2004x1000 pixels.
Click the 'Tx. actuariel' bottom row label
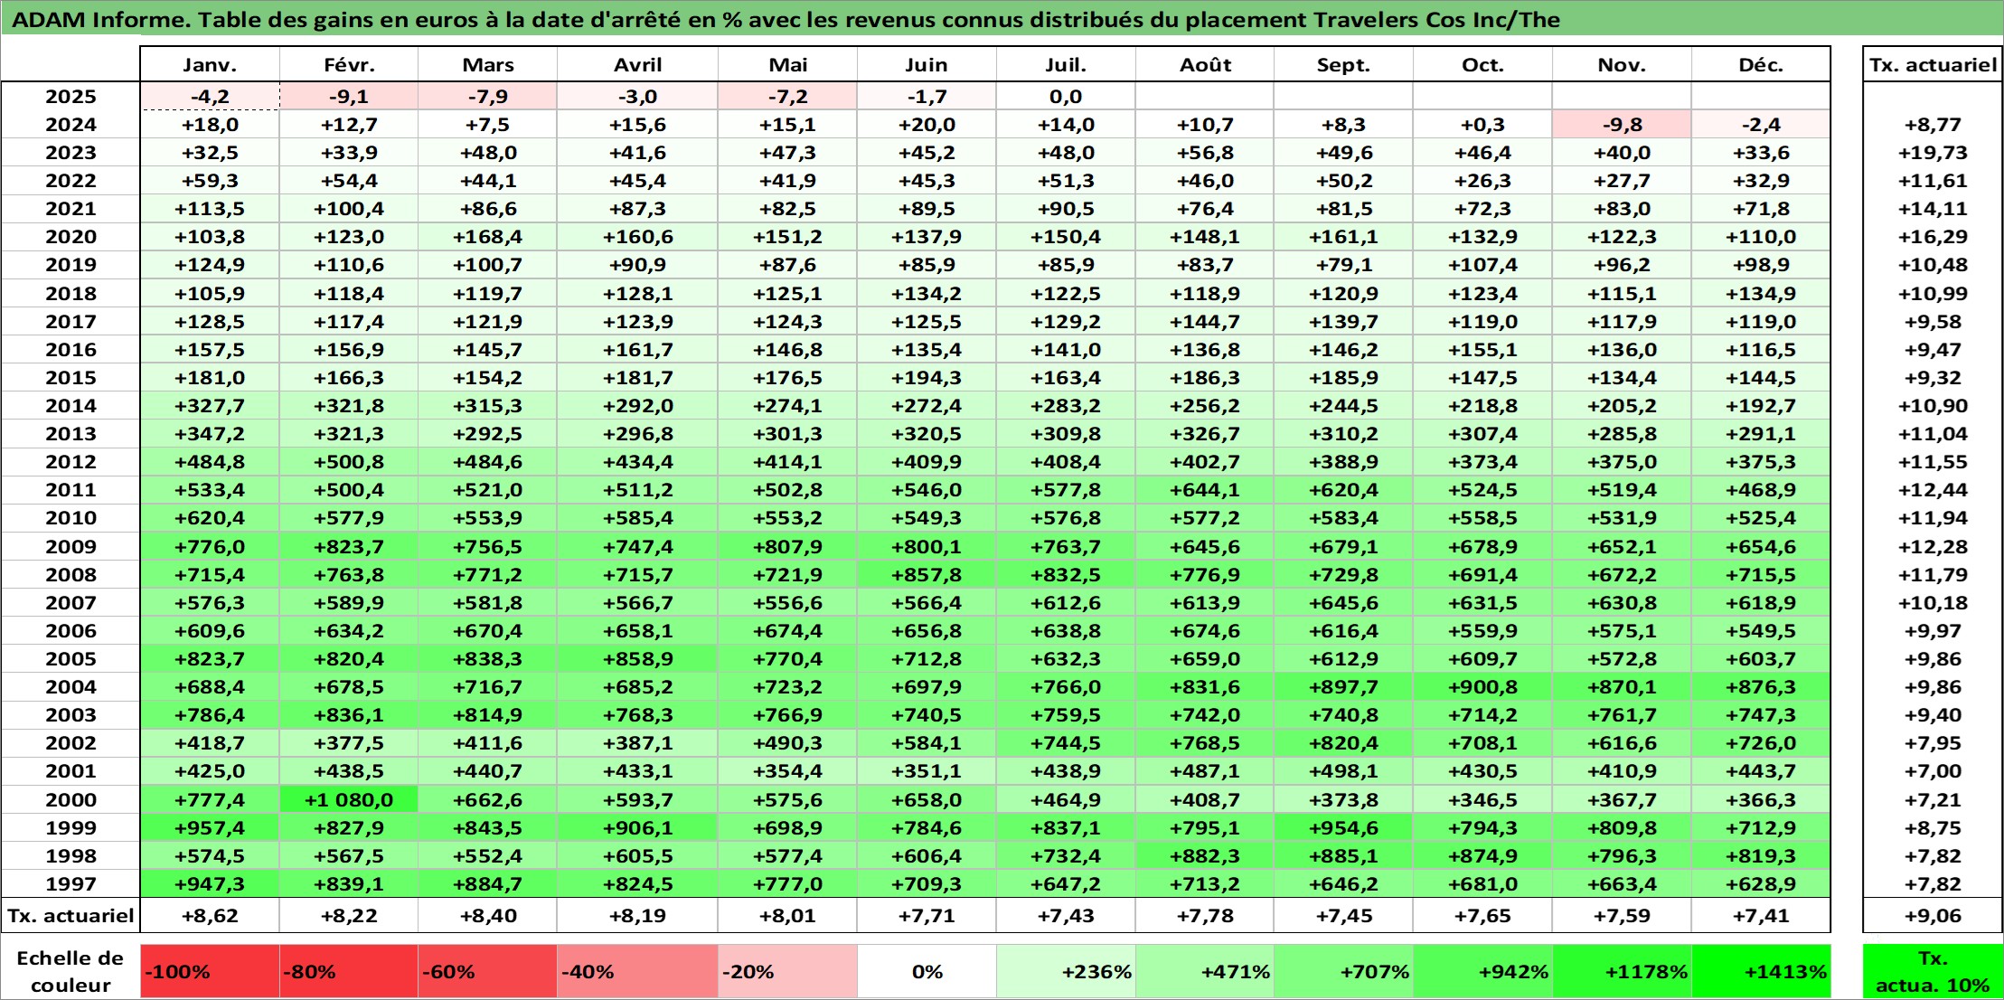[71, 916]
